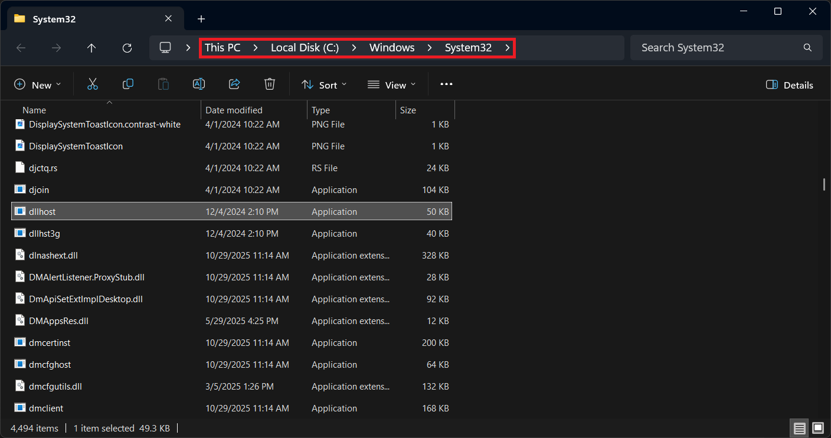The image size is (831, 438).
Task: Click the Refresh button
Action: pyautogui.click(x=127, y=48)
